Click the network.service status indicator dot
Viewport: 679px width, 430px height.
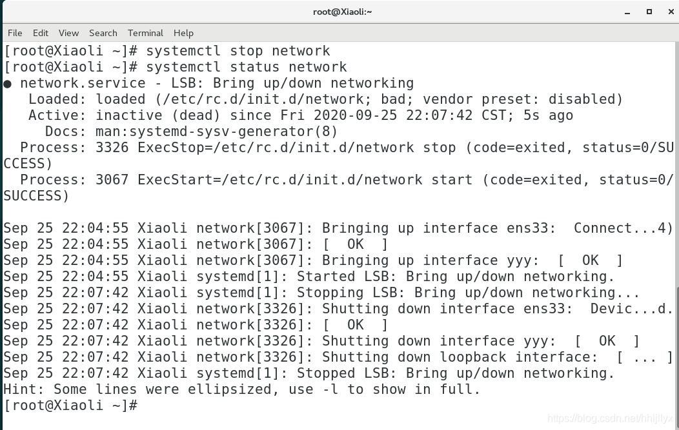7,83
